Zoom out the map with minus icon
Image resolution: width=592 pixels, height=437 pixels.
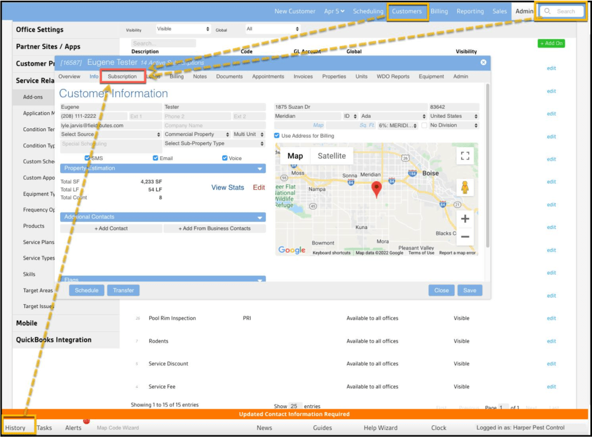tap(464, 236)
